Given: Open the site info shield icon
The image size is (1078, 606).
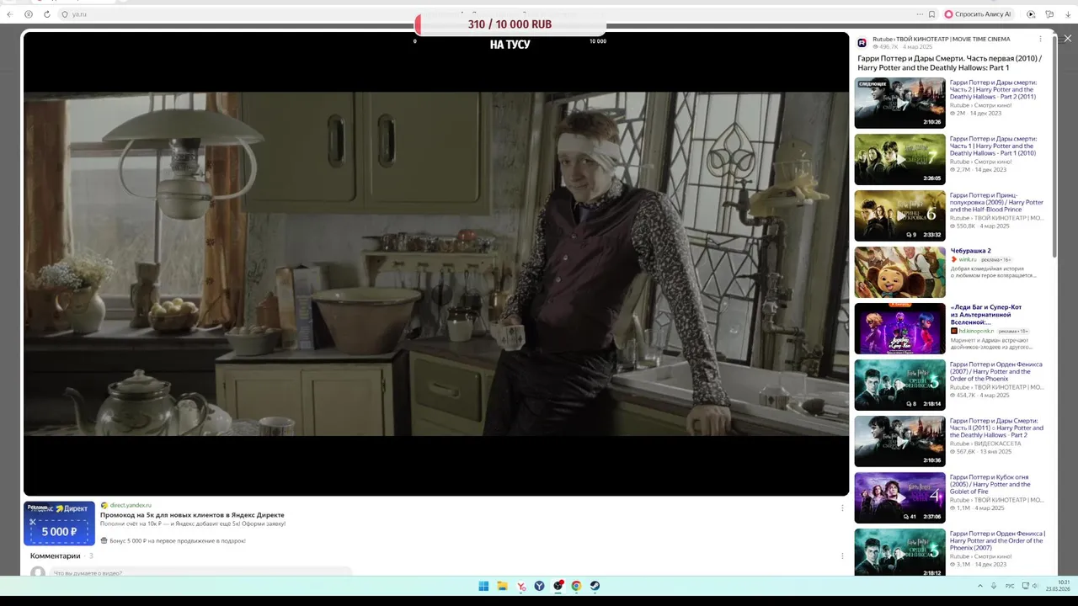Looking at the screenshot, I should tap(65, 14).
